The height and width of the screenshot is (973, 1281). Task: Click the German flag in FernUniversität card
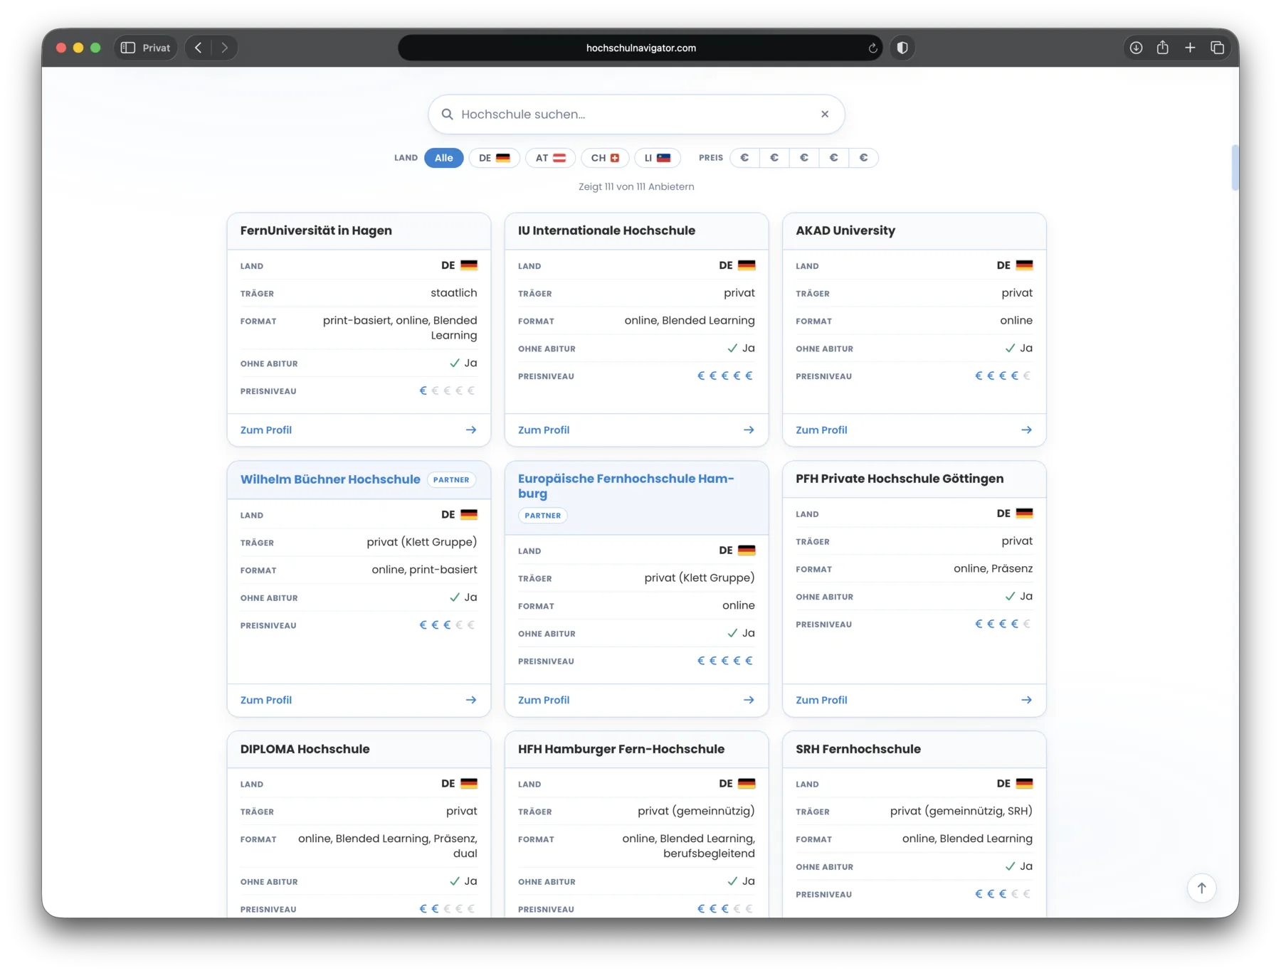[x=469, y=265]
